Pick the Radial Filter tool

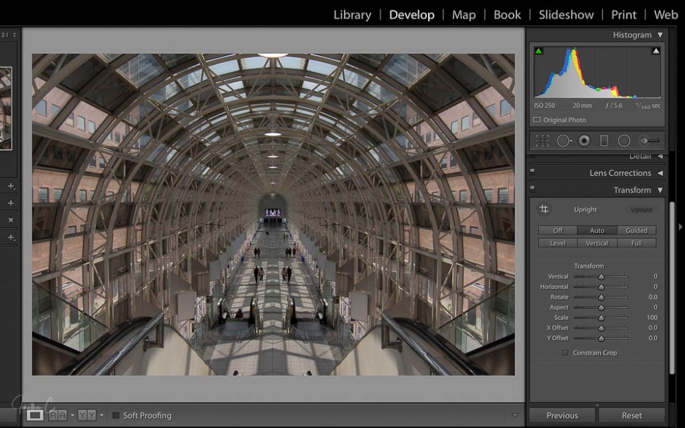click(624, 140)
